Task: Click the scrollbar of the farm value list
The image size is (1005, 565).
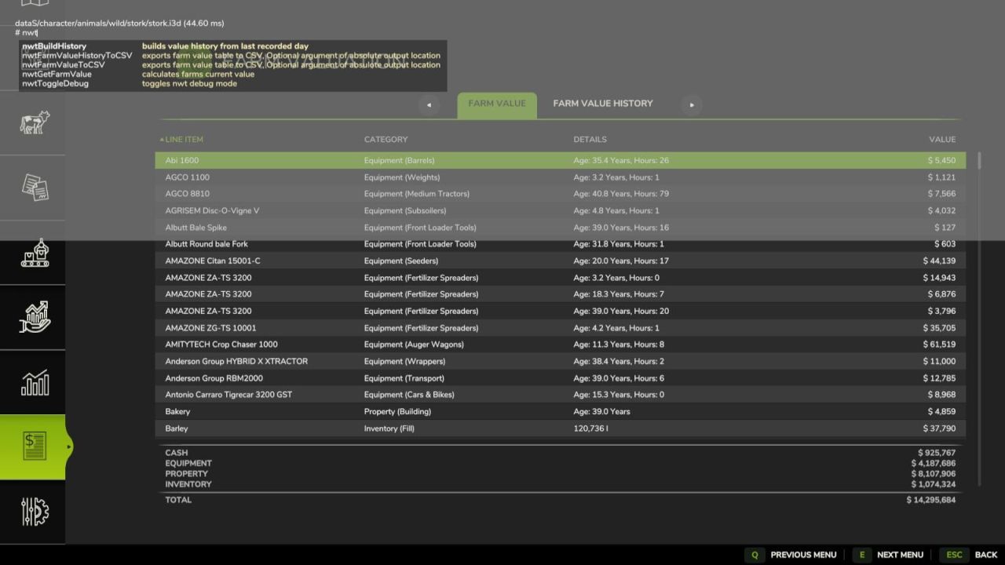Action: 979,314
